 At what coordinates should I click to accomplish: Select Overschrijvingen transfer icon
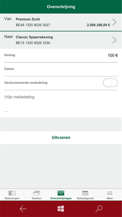(x=61, y=193)
